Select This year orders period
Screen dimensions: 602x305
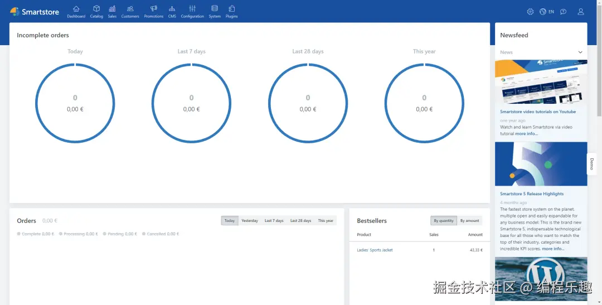[326, 220]
